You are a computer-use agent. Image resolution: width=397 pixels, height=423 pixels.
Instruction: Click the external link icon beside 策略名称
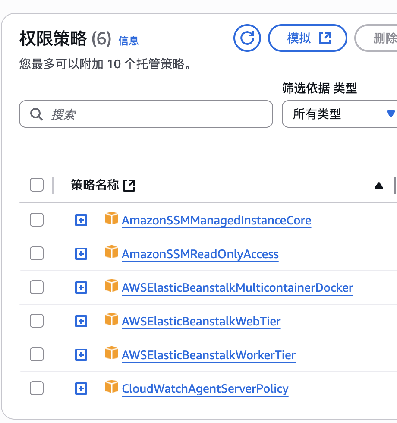[x=129, y=185]
